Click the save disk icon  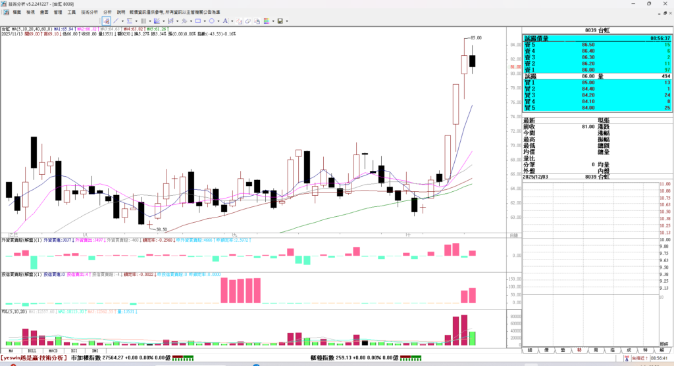[280, 21]
